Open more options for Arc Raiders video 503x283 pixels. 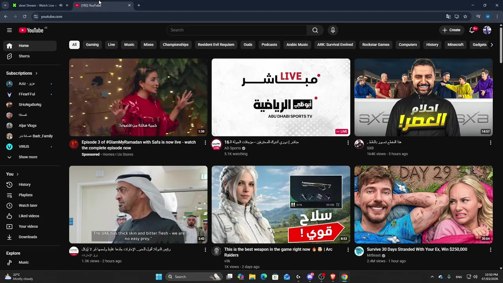(348, 250)
